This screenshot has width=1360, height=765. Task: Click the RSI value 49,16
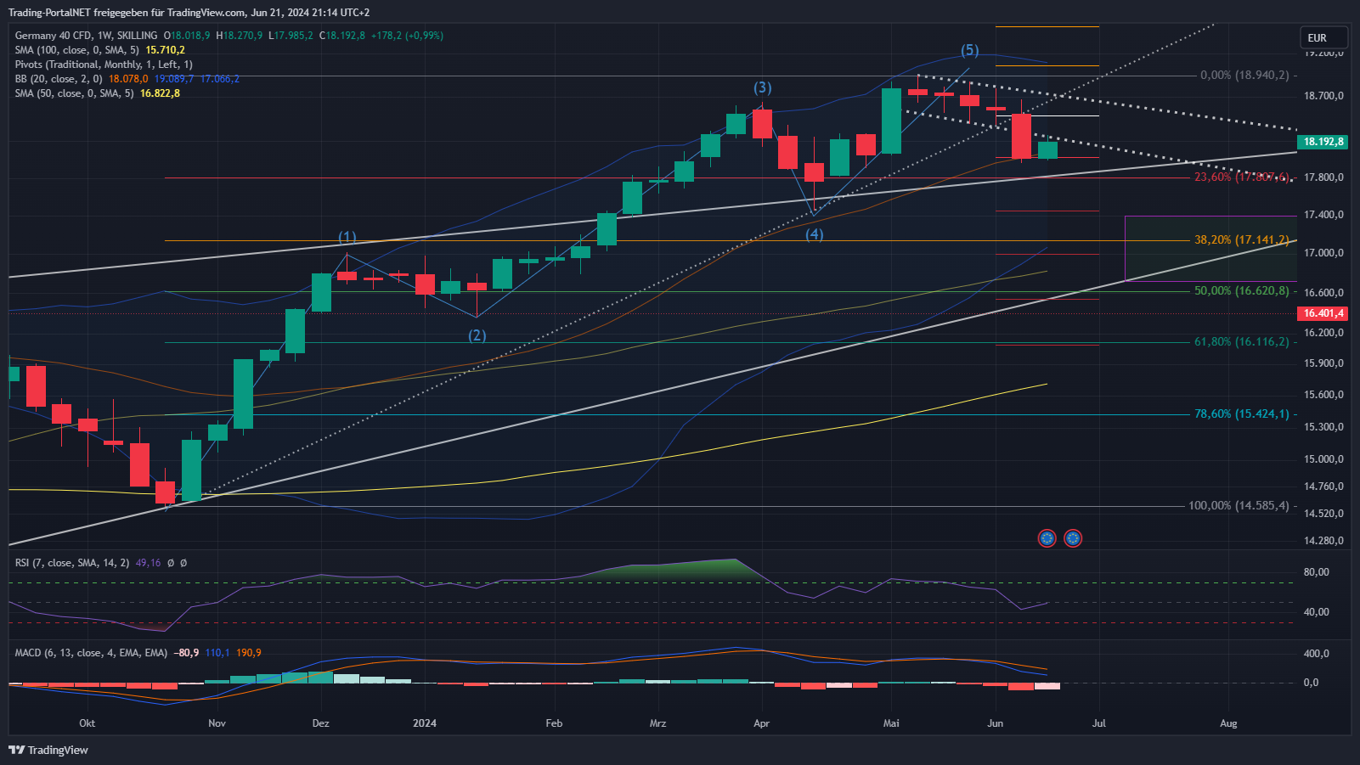(148, 563)
